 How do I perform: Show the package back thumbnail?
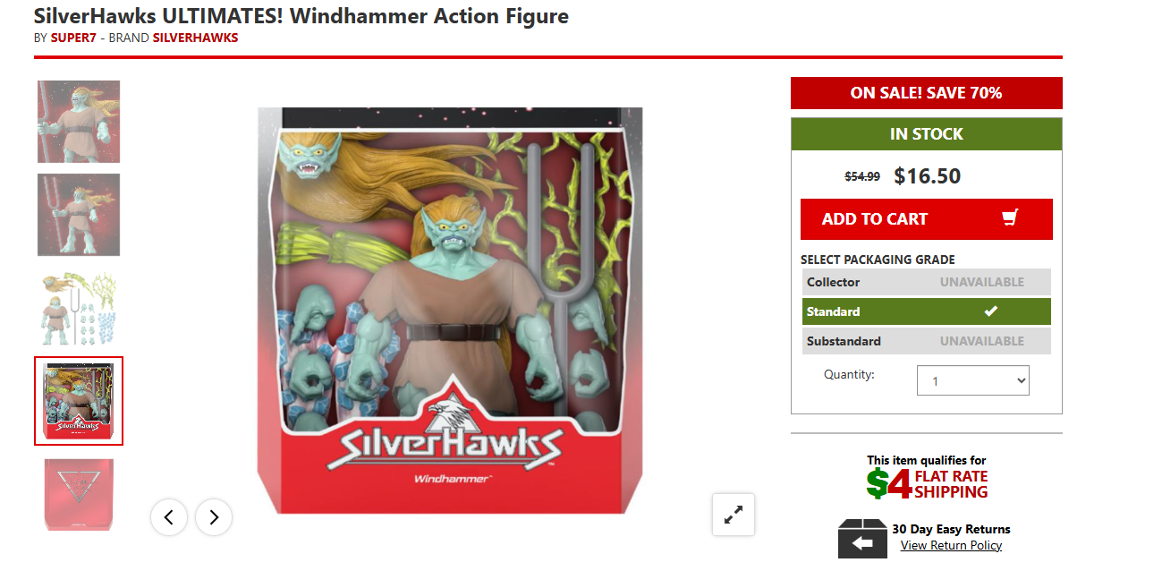79,495
